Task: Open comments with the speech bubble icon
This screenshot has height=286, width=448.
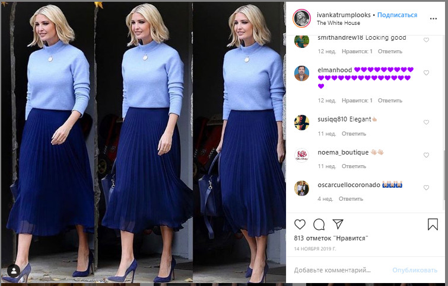Action: tap(319, 224)
